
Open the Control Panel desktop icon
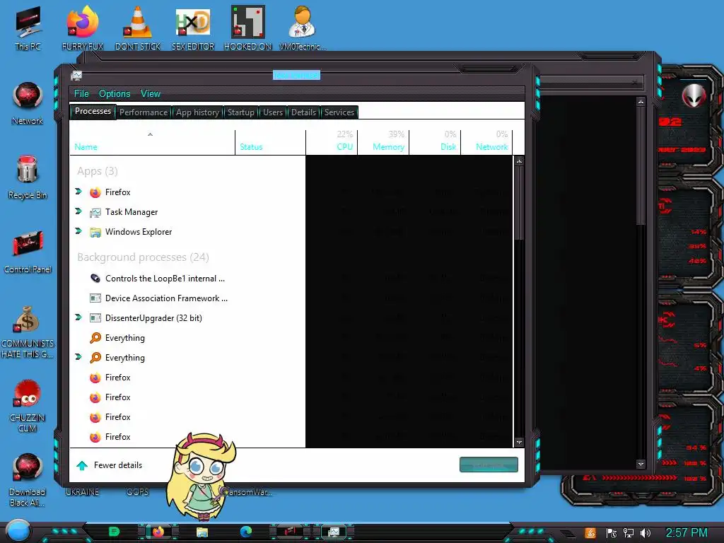(28, 251)
